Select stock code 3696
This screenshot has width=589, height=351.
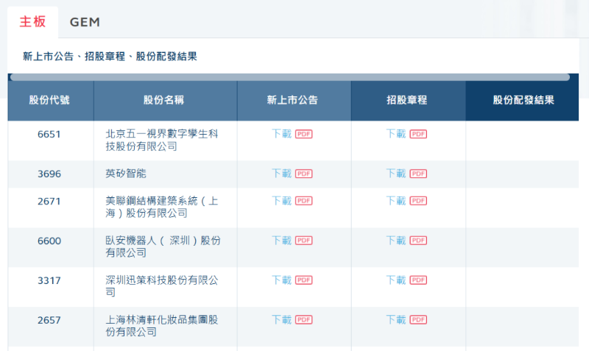(49, 174)
